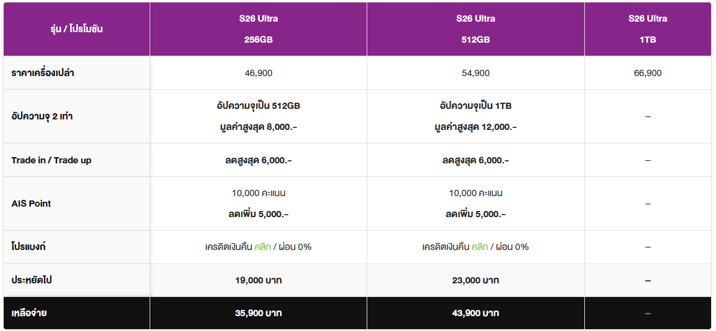The height and width of the screenshot is (331, 716).
Task: Click the 43,900 บาท final price cell
Action: click(475, 313)
